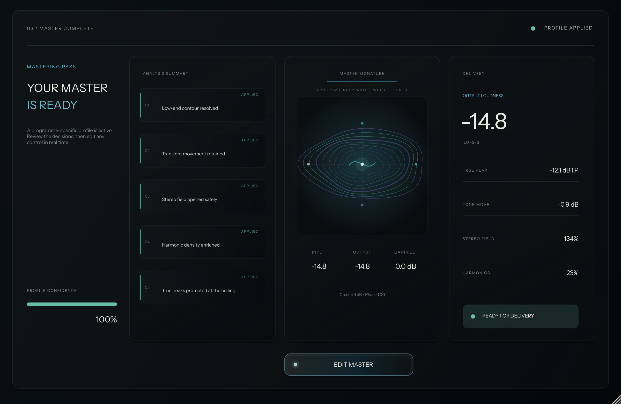Click the left gray node on fingerprint graph
This screenshot has height=404, width=621.
(x=308, y=164)
